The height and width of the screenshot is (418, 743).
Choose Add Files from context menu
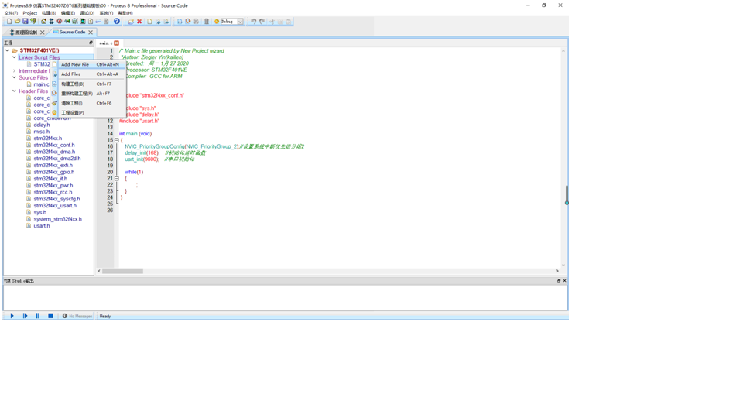[88, 74]
